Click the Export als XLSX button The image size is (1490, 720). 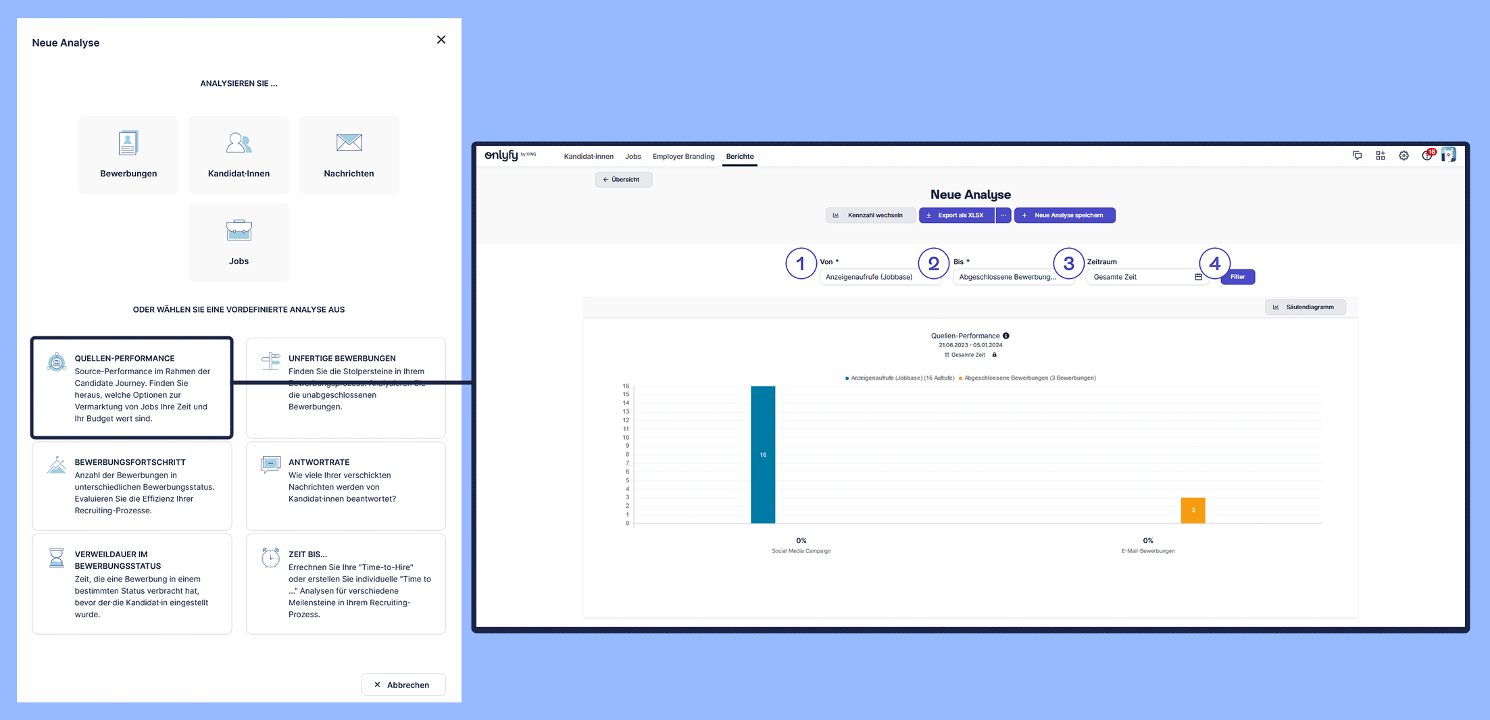click(x=956, y=215)
